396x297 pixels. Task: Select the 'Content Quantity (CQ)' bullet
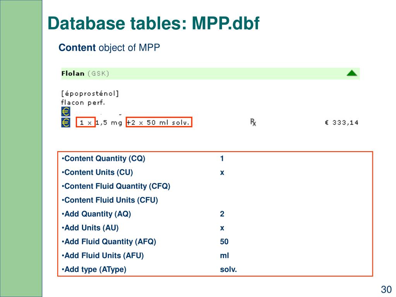[104, 159]
